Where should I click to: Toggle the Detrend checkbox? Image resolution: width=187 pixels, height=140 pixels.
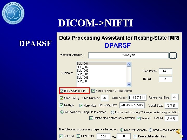coord(61,136)
